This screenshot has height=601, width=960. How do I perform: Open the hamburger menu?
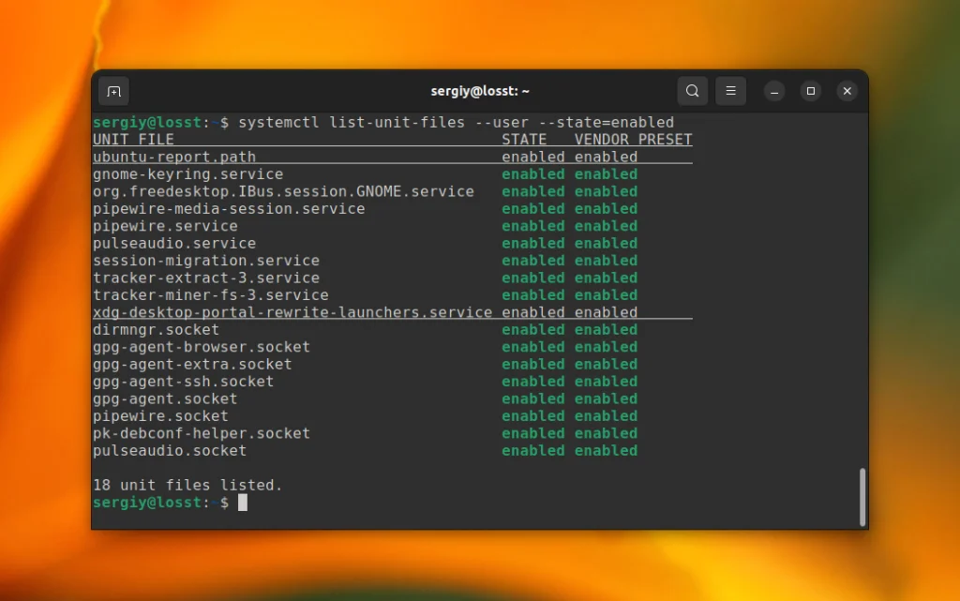[730, 91]
